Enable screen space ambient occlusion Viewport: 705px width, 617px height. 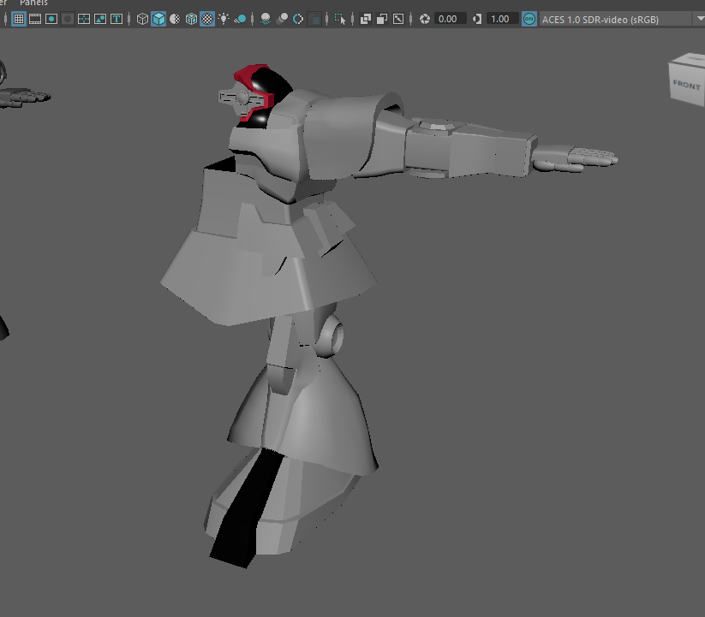tap(266, 19)
